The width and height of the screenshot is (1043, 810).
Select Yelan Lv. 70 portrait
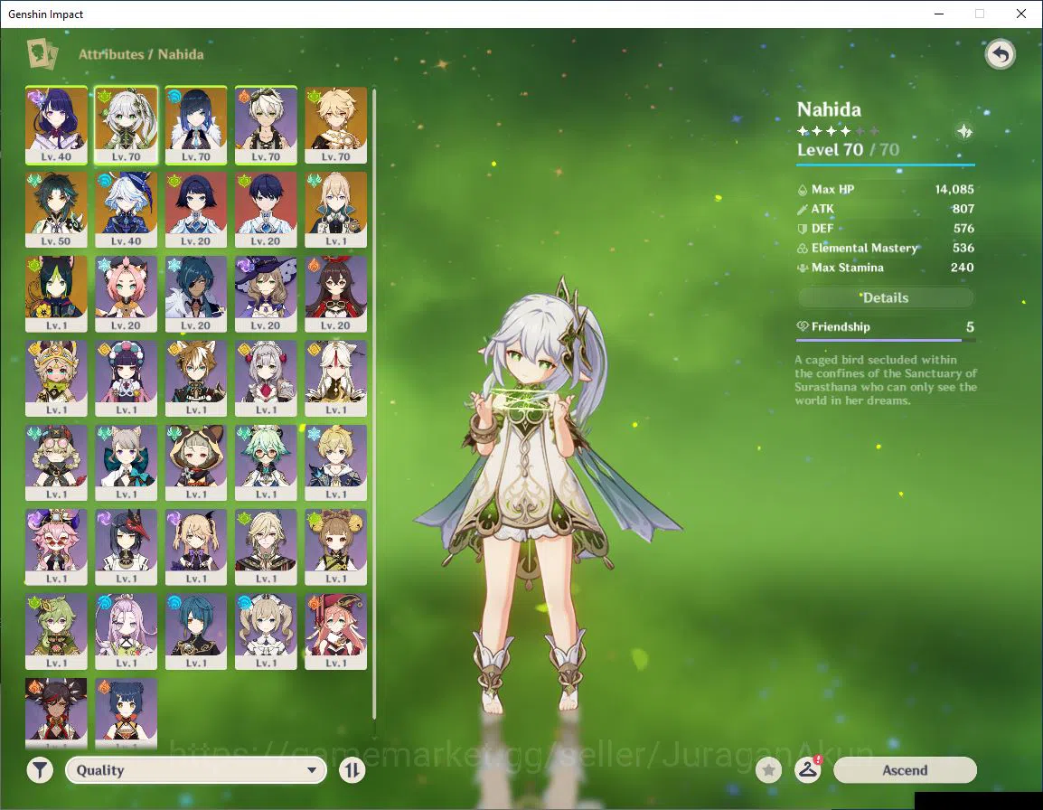195,125
